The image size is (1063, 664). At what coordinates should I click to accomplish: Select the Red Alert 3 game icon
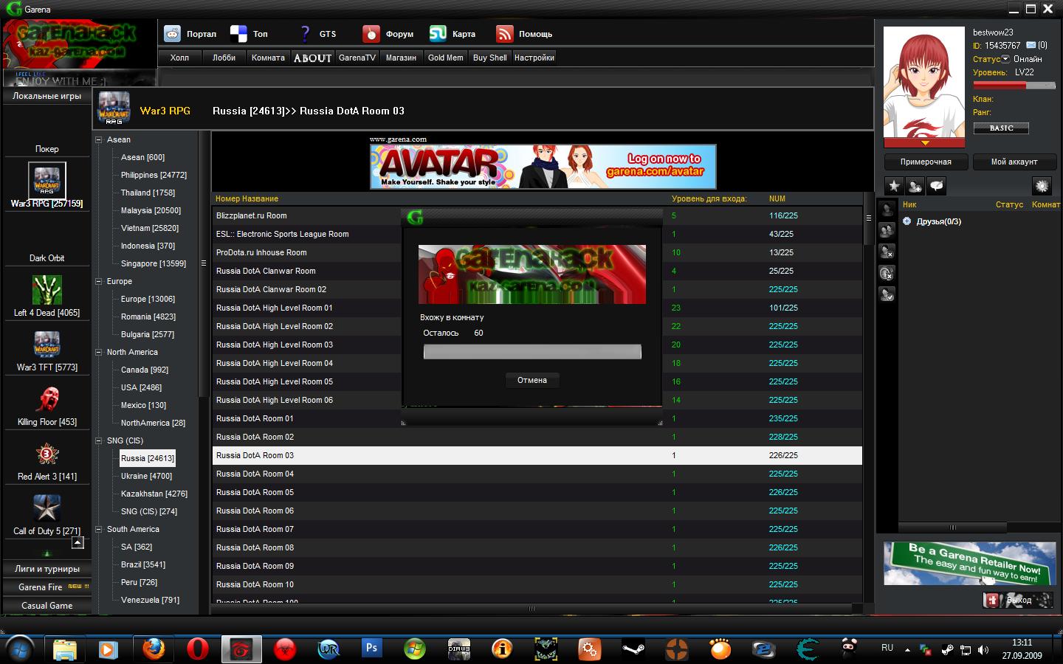click(47, 454)
